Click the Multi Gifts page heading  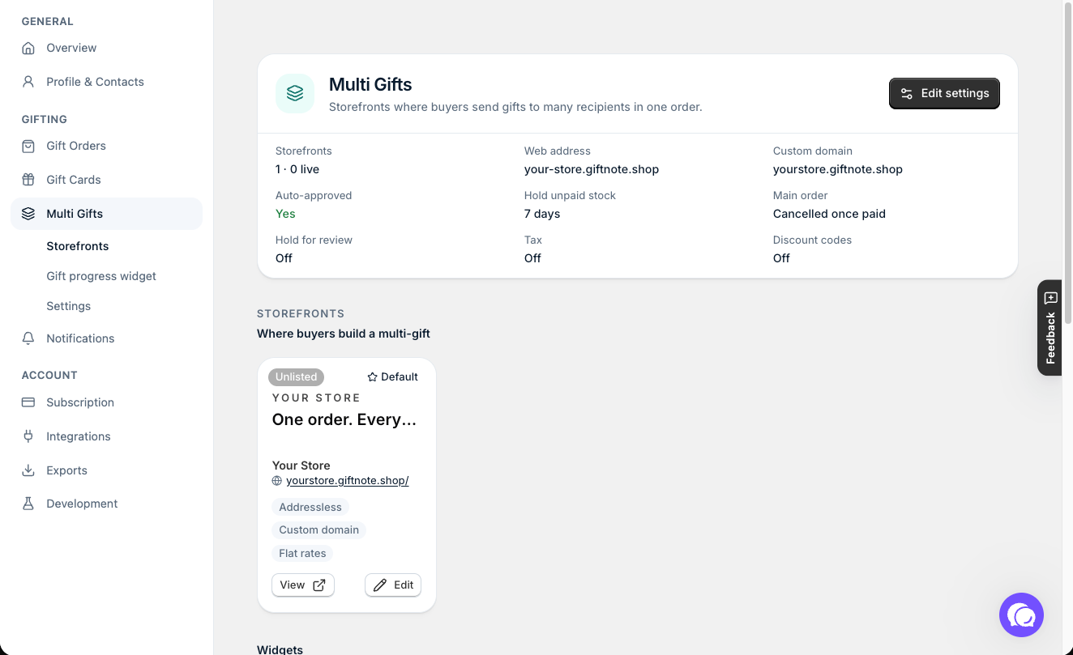pos(370,84)
